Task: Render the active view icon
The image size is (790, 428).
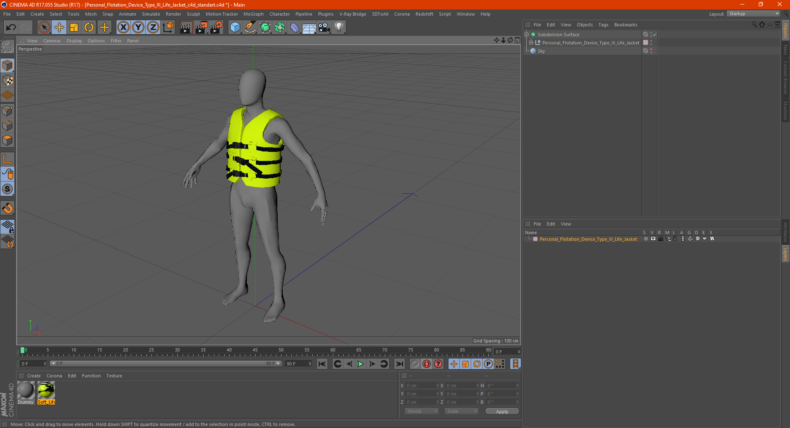Action: click(x=186, y=28)
